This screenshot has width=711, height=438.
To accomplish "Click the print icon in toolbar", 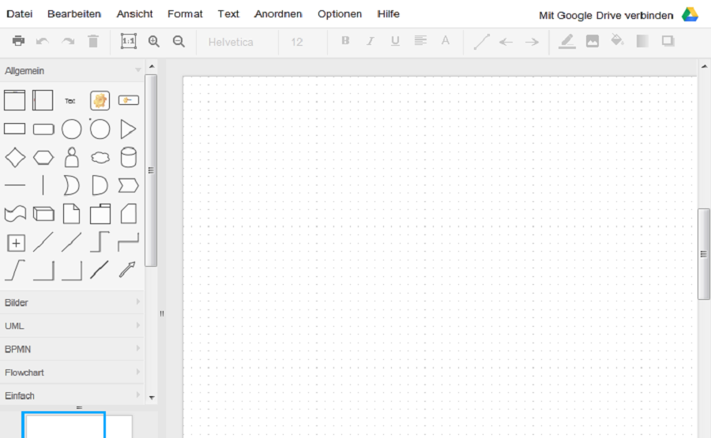I will [18, 41].
